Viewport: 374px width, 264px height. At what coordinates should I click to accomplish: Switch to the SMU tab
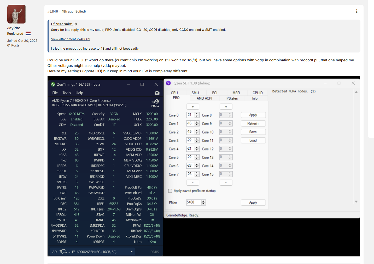[195, 93]
